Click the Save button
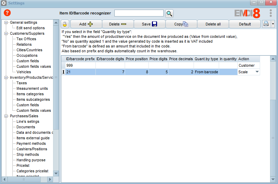278x184 pixels. pos(150,24)
